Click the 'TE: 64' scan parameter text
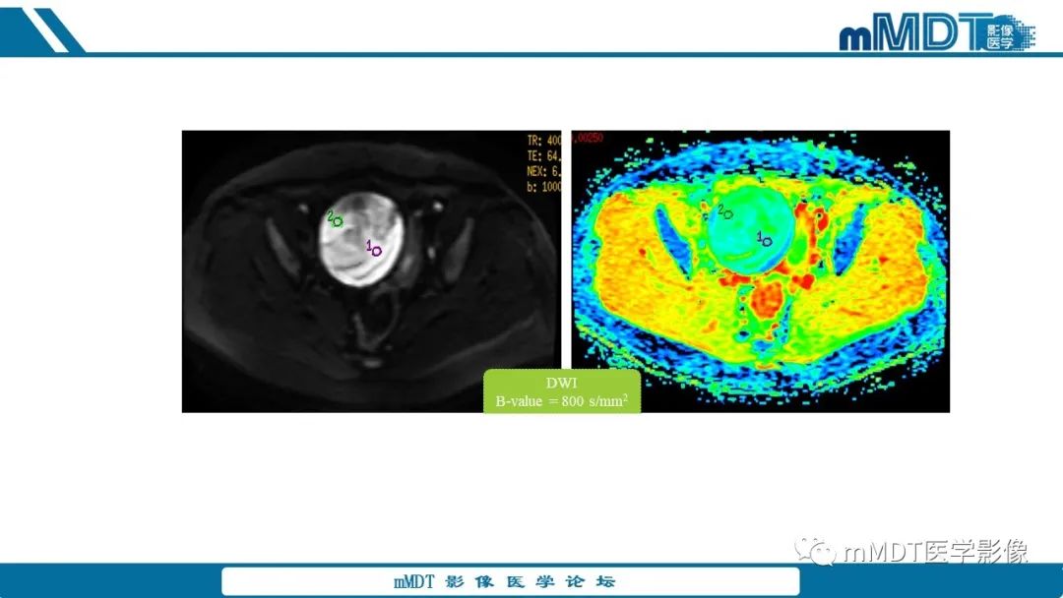 pos(544,155)
